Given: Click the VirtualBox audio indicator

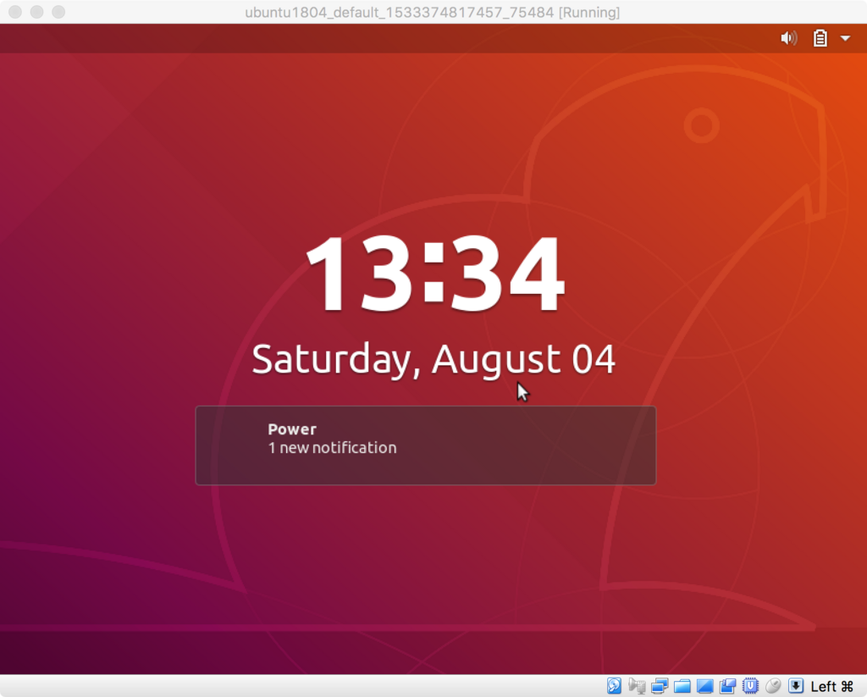Looking at the screenshot, I should click(637, 686).
